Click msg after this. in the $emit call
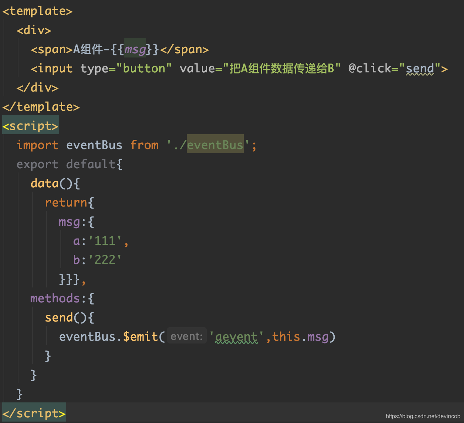The width and height of the screenshot is (464, 423). tap(318, 337)
